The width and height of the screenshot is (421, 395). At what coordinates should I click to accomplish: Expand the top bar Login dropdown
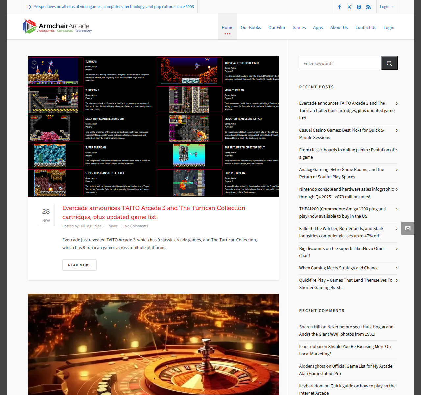(387, 7)
